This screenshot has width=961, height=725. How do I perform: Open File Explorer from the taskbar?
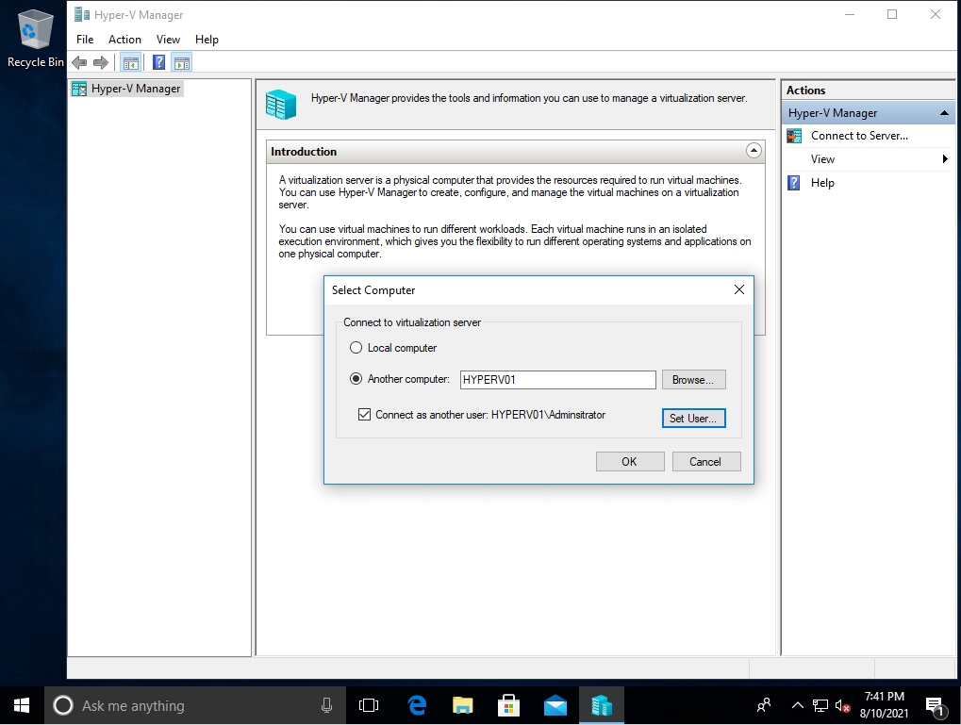[463, 705]
